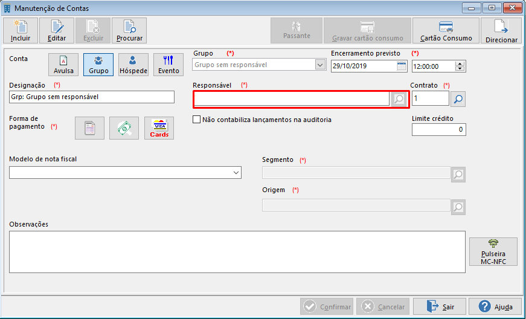Open Cartão Consumo

click(446, 31)
